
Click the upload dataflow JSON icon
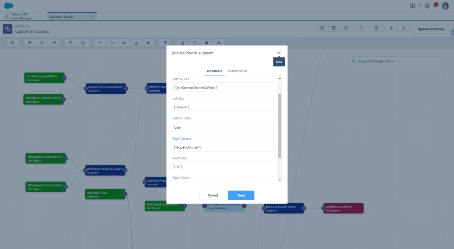[x=403, y=28]
